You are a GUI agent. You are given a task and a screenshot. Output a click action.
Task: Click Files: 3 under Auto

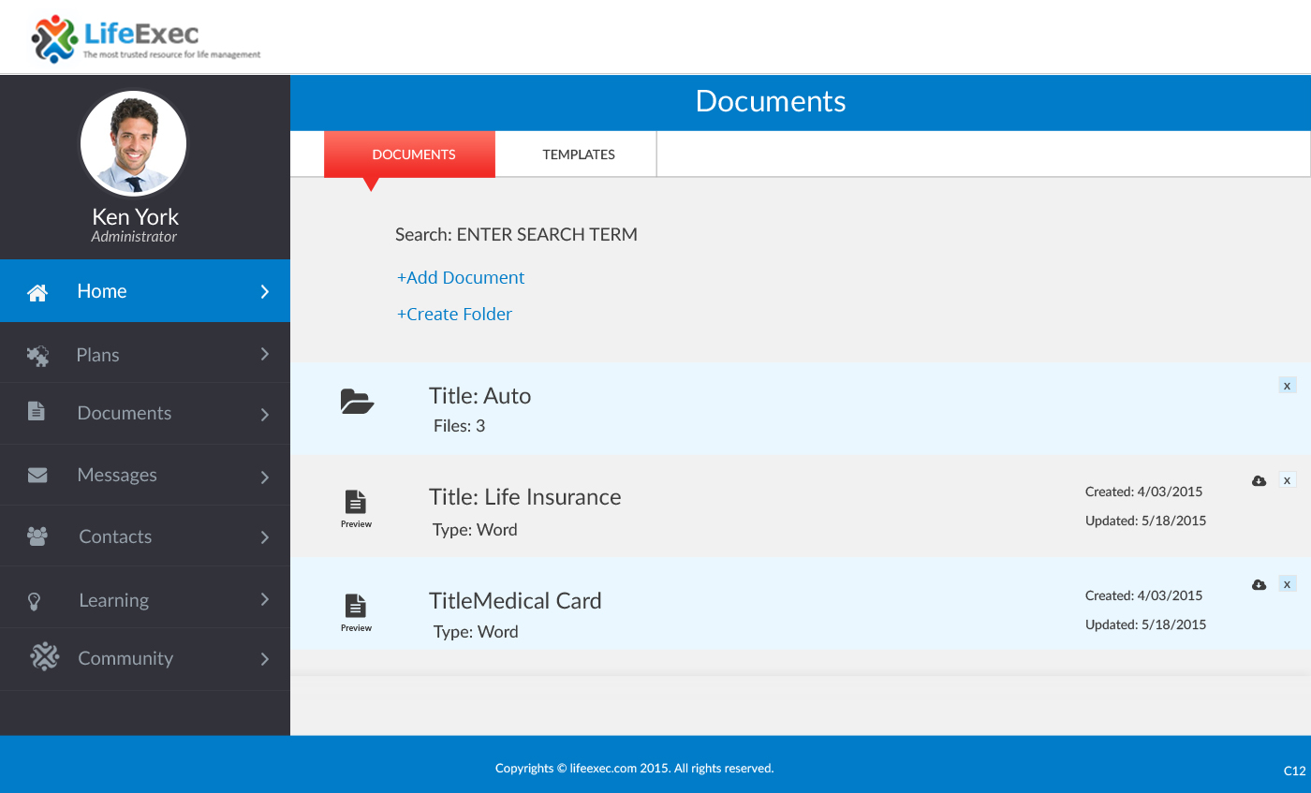click(460, 426)
